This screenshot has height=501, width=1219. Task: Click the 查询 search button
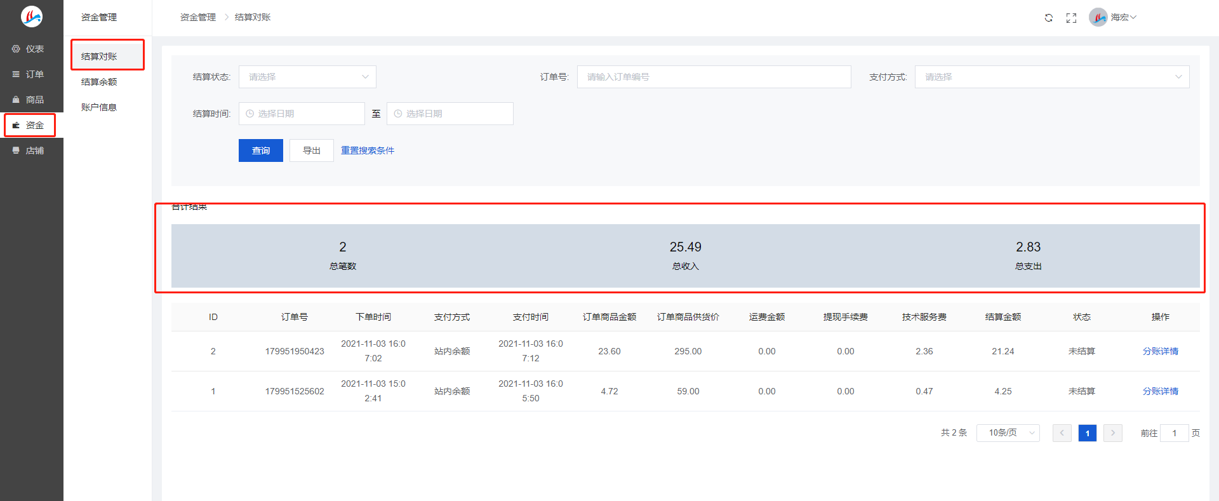(x=261, y=150)
